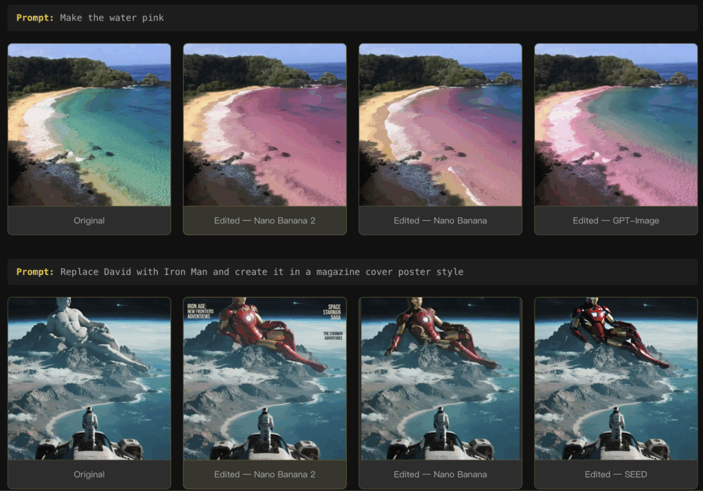Open the original beach photo thumbnail
This screenshot has width=703, height=491.
point(89,125)
